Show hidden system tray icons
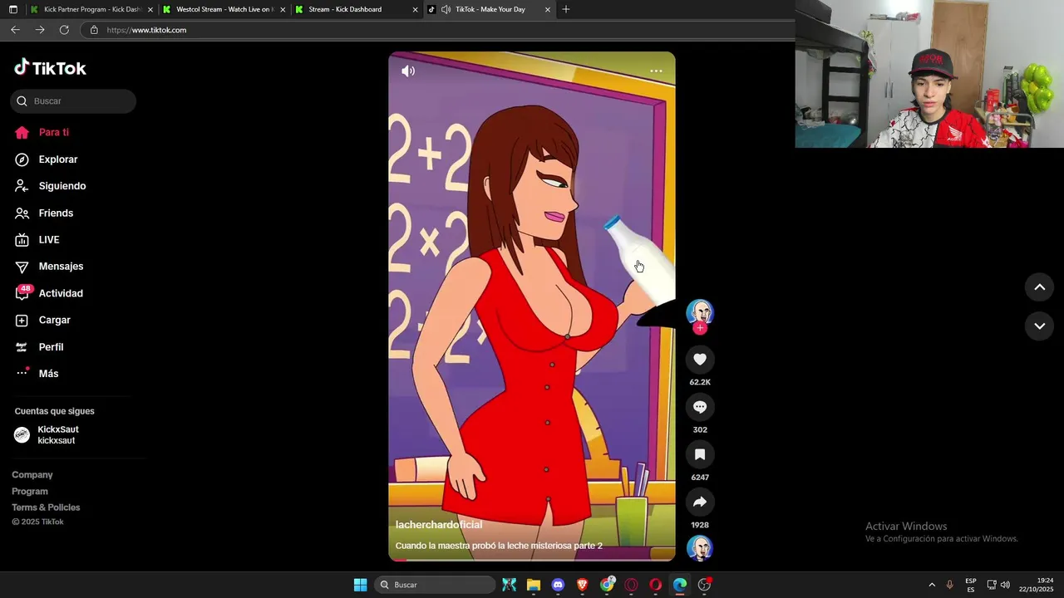This screenshot has height=598, width=1064. (932, 586)
